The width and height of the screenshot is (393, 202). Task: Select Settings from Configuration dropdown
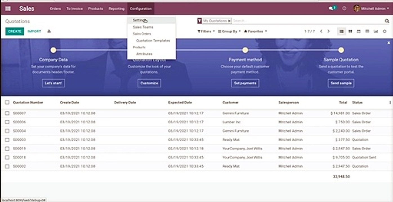(151, 20)
